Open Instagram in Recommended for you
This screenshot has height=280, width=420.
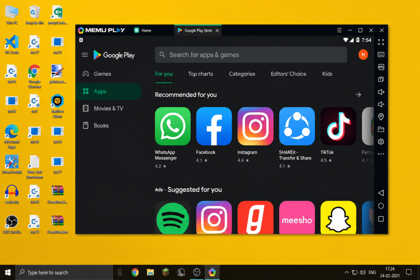click(x=255, y=126)
